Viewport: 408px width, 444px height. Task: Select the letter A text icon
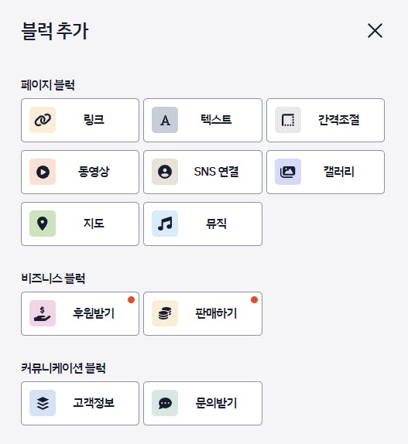coord(165,120)
